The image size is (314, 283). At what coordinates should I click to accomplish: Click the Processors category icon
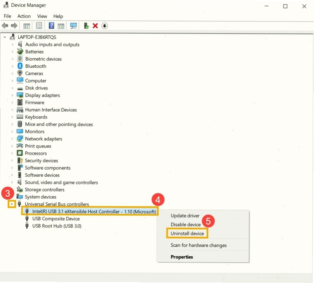coord(20,153)
